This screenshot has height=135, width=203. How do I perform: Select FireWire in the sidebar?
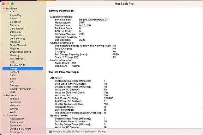click(x=14, y=49)
